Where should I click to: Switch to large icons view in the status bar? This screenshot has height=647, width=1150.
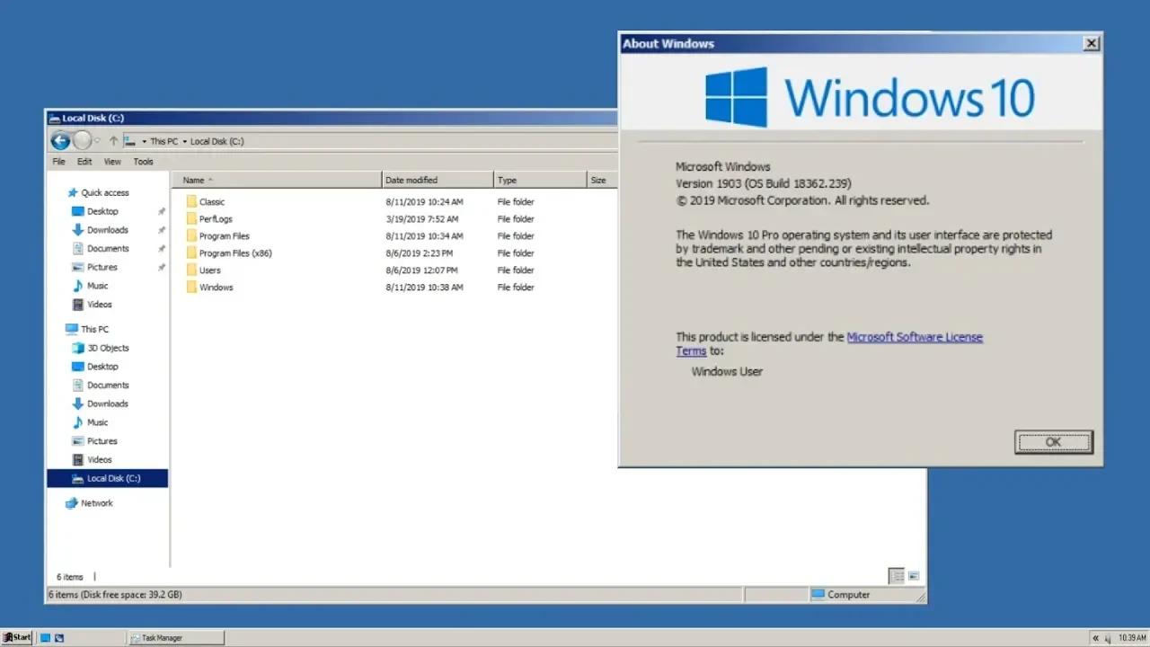click(915, 575)
